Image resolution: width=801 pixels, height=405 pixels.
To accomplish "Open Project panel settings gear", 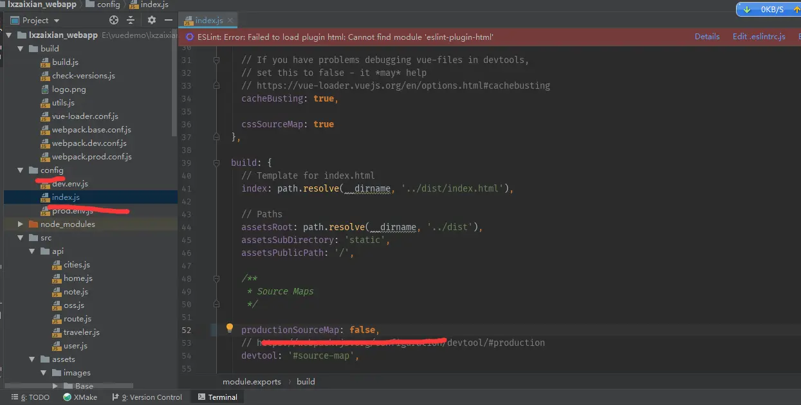I will click(x=152, y=20).
